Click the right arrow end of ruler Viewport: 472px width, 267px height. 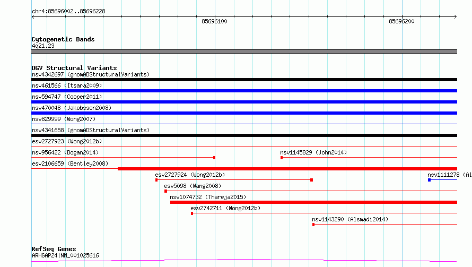point(456,17)
